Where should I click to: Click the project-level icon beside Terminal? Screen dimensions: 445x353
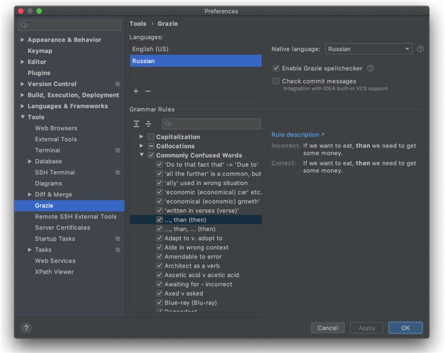pos(117,150)
